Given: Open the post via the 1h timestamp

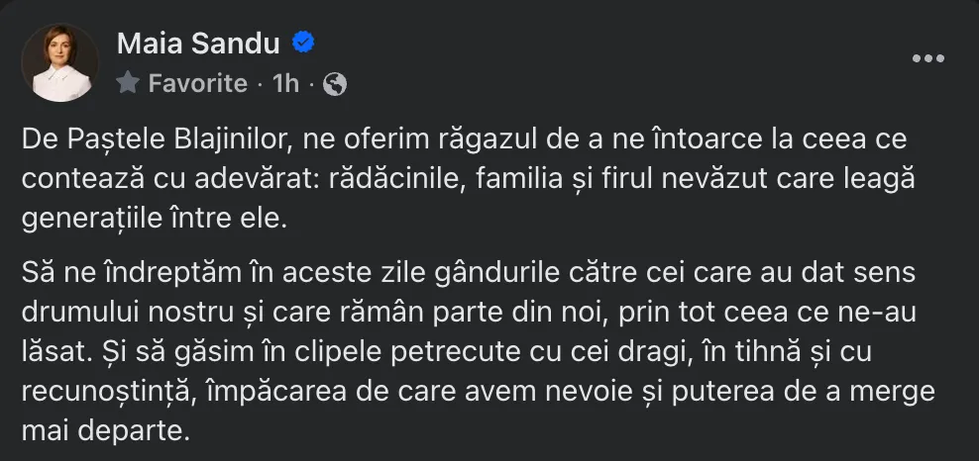Looking at the screenshot, I should pyautogui.click(x=285, y=84).
